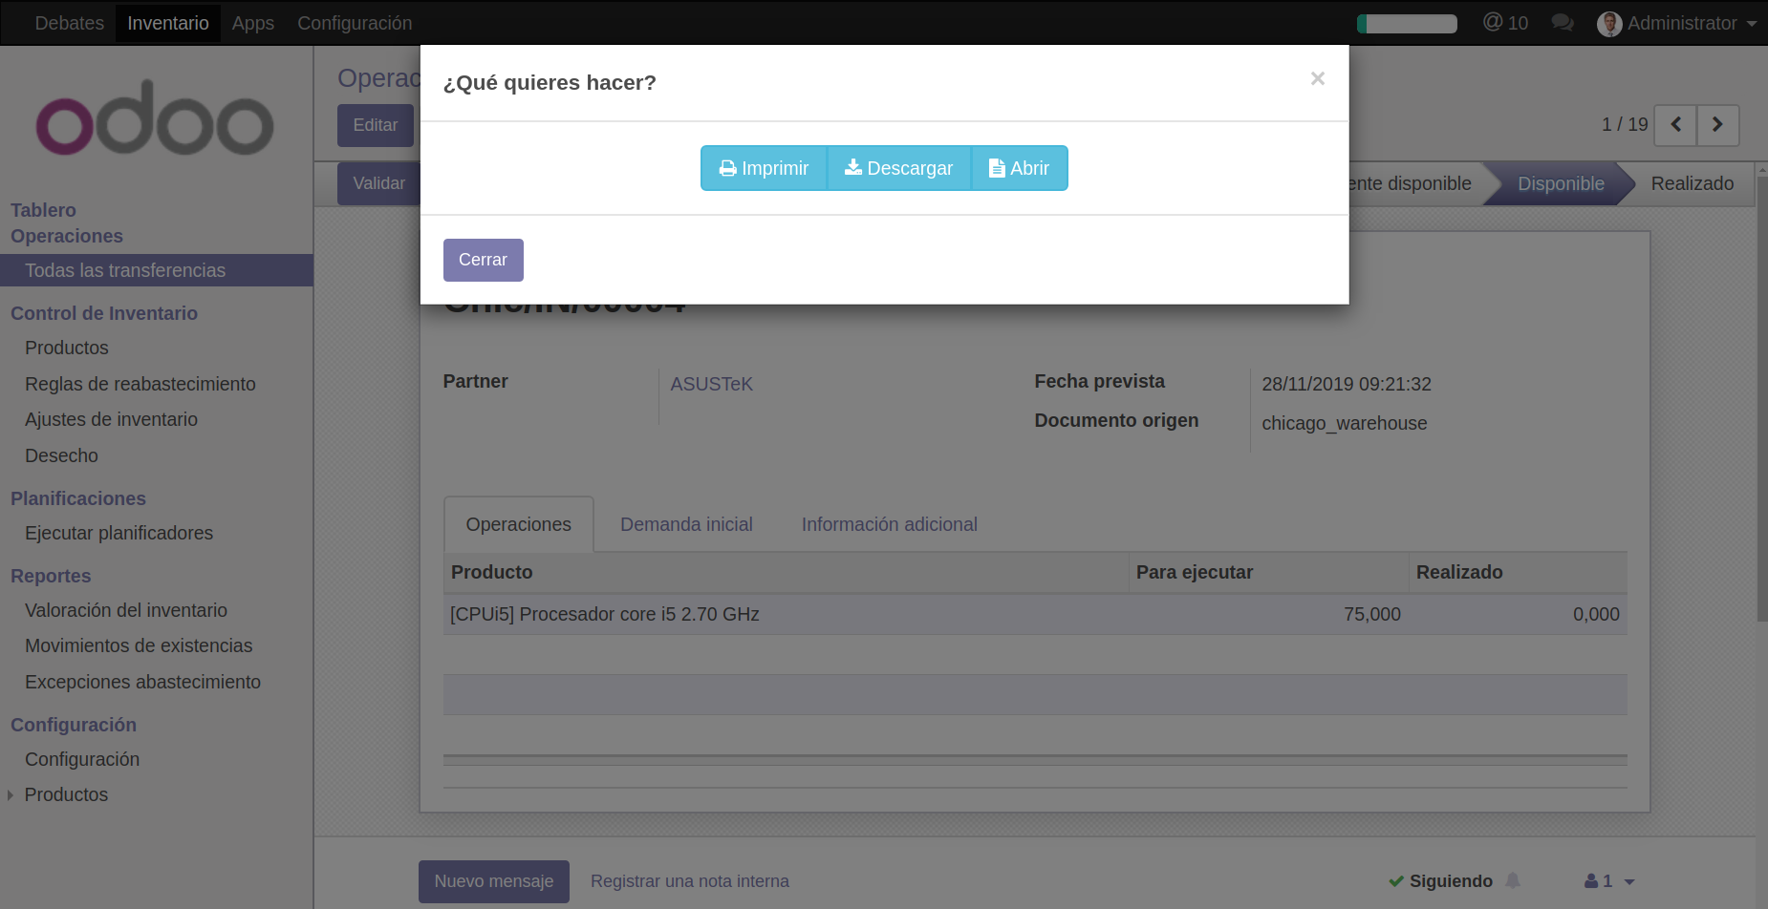Image resolution: width=1768 pixels, height=909 pixels.
Task: Open the Administrator user menu
Action: point(1678,23)
